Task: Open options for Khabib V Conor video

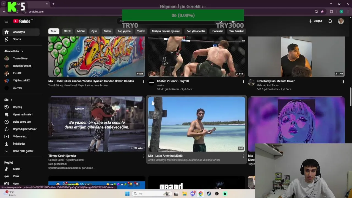Action: click(x=243, y=81)
